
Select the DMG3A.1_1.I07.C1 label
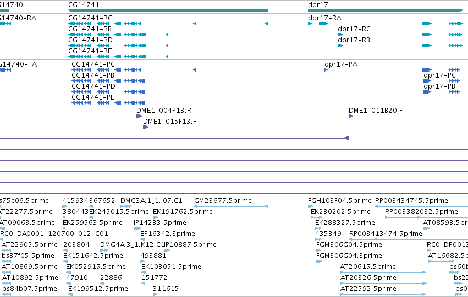(151, 201)
